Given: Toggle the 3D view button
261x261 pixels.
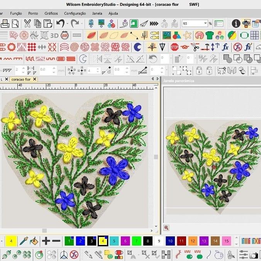Looking at the screenshot, I should click(54, 36).
